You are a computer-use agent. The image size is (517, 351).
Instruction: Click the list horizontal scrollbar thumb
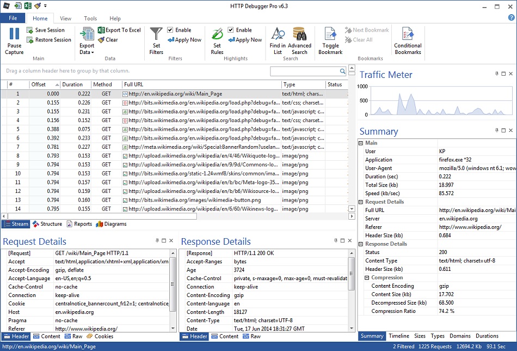[102, 216]
